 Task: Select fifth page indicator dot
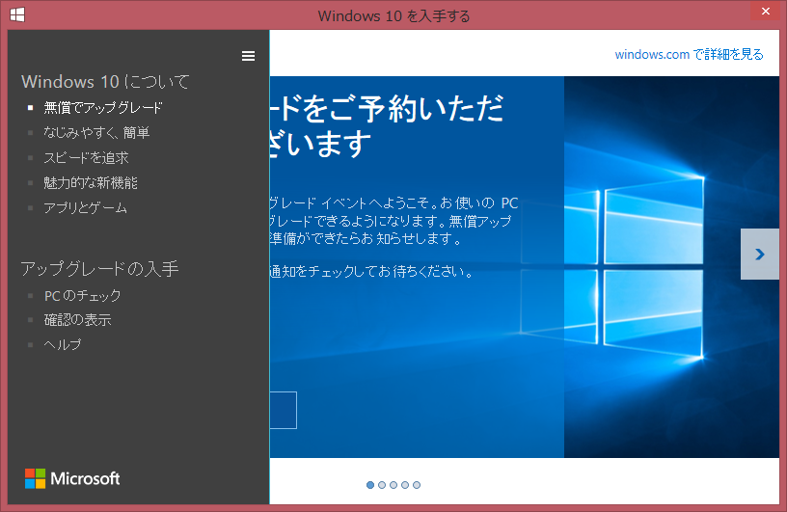(417, 485)
